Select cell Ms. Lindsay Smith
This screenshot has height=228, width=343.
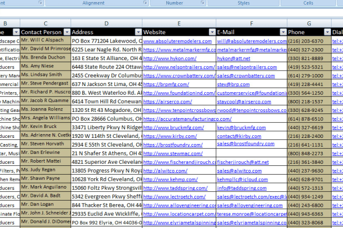(x=46, y=75)
